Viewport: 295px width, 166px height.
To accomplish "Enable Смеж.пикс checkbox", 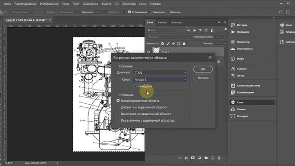I will click(150, 12).
